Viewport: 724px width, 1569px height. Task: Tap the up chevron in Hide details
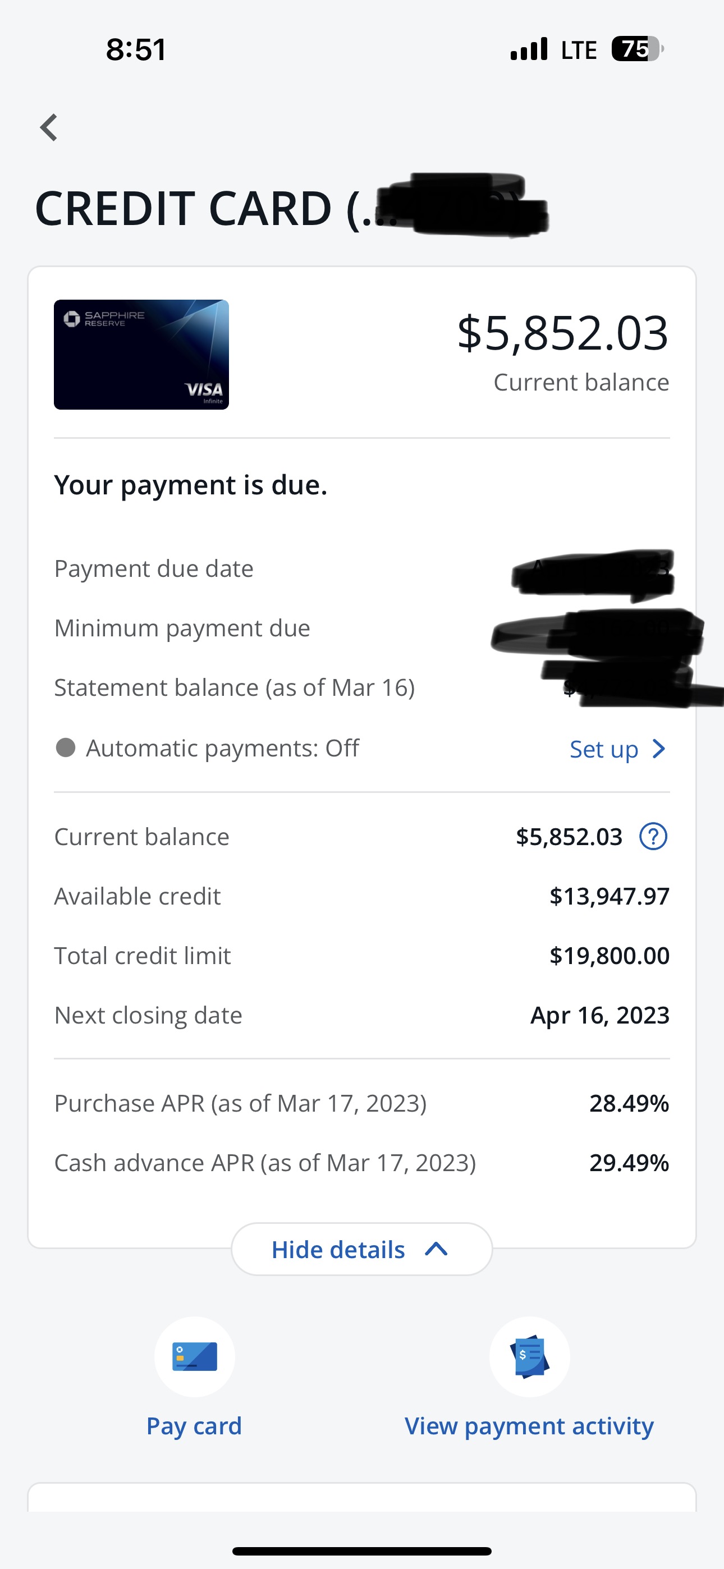pos(436,1249)
